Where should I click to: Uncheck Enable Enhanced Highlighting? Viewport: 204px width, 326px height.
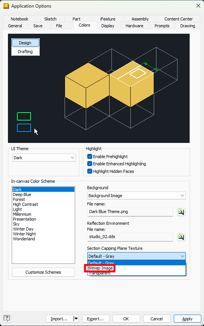(x=90, y=164)
